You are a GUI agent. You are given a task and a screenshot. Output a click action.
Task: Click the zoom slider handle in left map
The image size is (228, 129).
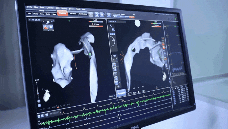pos(38,93)
